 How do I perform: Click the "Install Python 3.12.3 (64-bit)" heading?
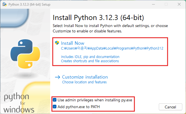98,18
